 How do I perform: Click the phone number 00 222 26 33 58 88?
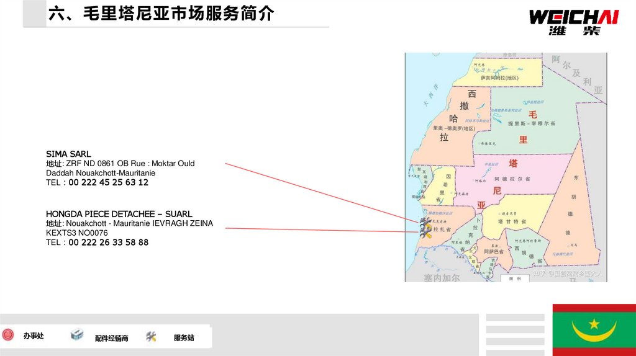tap(108, 243)
